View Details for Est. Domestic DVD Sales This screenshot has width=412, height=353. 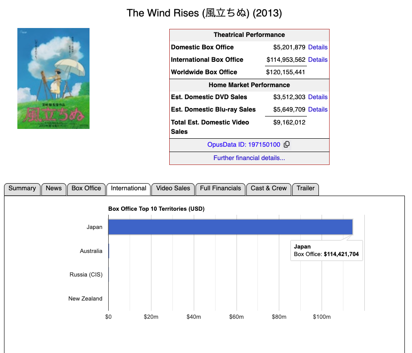click(x=318, y=97)
